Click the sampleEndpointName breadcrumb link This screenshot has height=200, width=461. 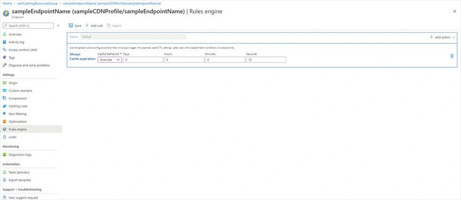pos(112,4)
